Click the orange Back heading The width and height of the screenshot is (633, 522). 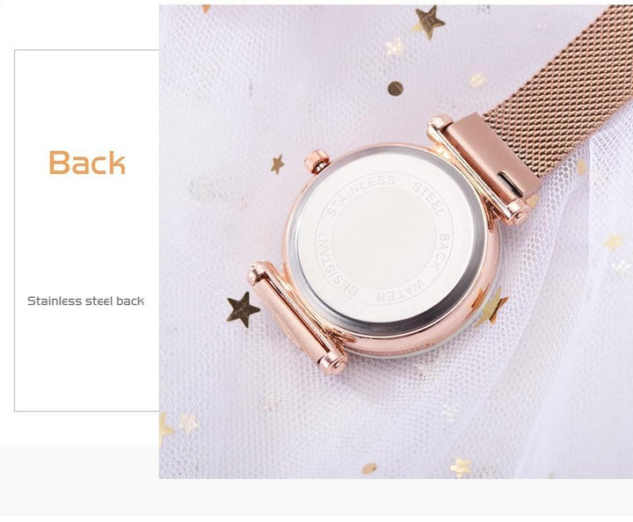tap(87, 163)
